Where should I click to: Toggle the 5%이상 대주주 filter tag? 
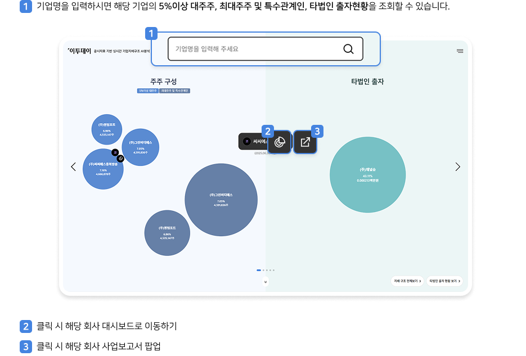pos(147,91)
